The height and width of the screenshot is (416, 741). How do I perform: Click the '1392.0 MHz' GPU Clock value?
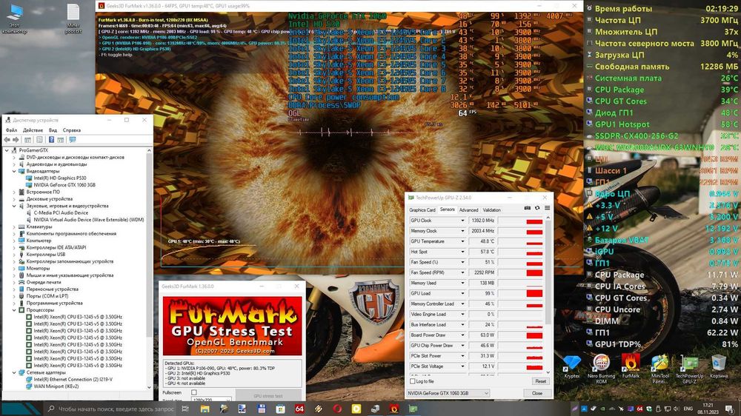point(482,221)
